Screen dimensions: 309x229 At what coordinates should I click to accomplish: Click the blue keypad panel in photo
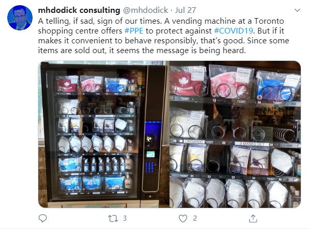[x=149, y=167]
